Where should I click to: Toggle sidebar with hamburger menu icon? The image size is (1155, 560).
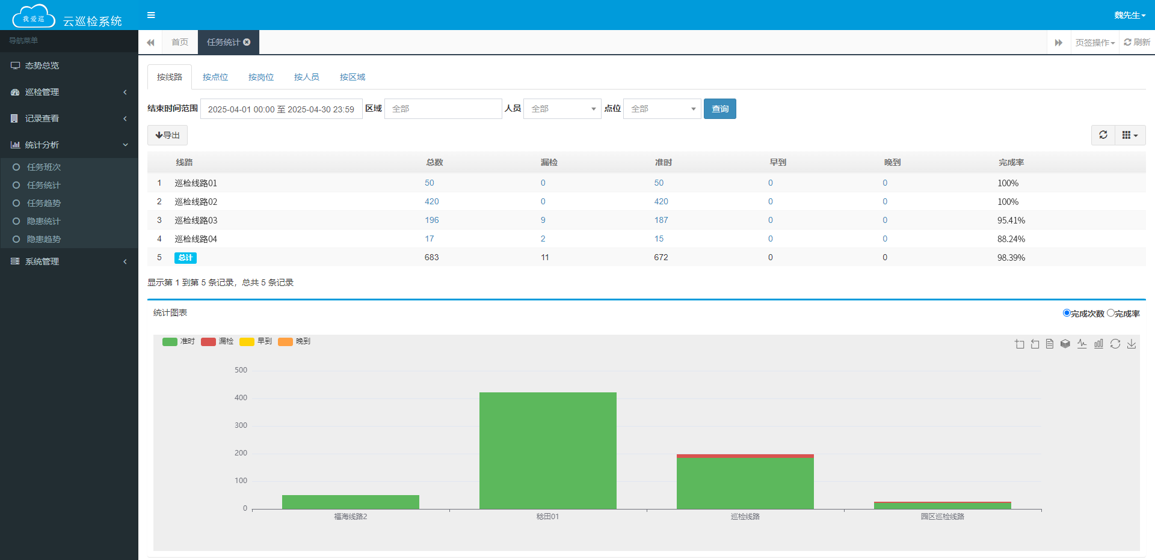click(x=151, y=15)
